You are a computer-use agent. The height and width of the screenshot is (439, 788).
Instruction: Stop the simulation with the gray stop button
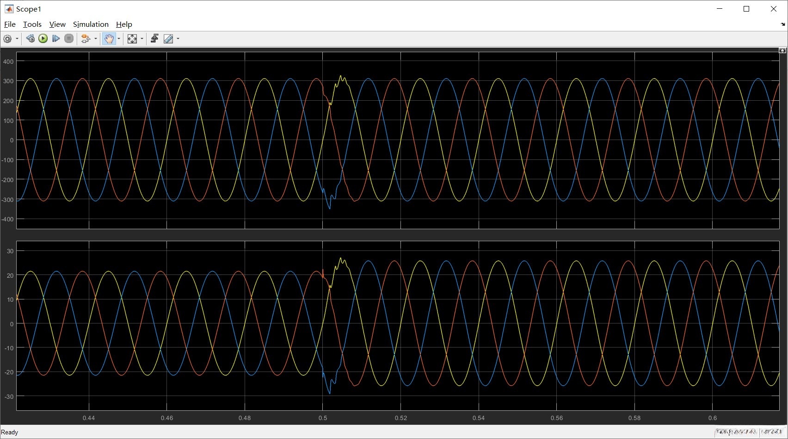click(x=69, y=39)
